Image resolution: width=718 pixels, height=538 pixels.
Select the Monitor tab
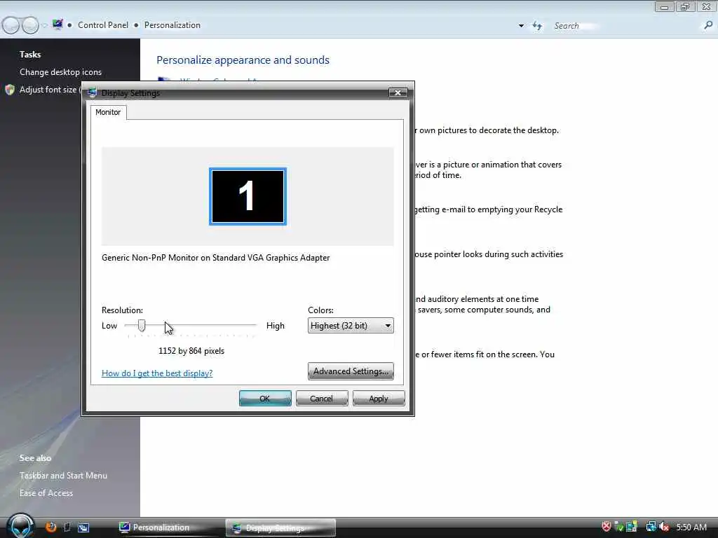click(108, 112)
